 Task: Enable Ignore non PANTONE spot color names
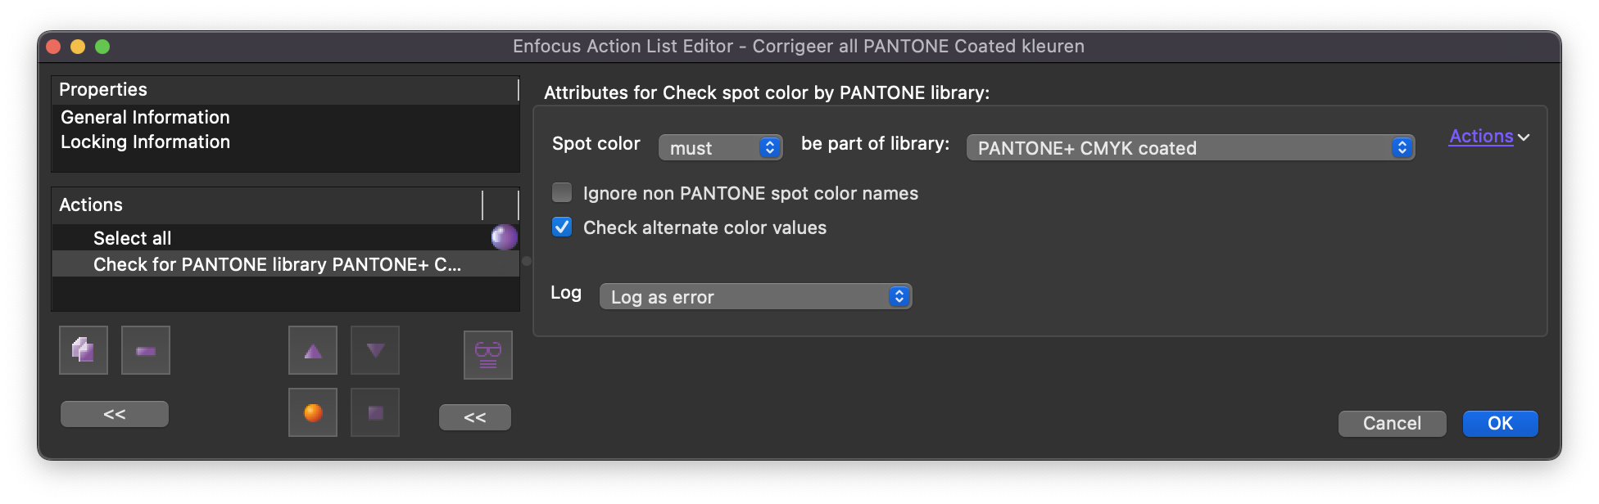click(562, 192)
